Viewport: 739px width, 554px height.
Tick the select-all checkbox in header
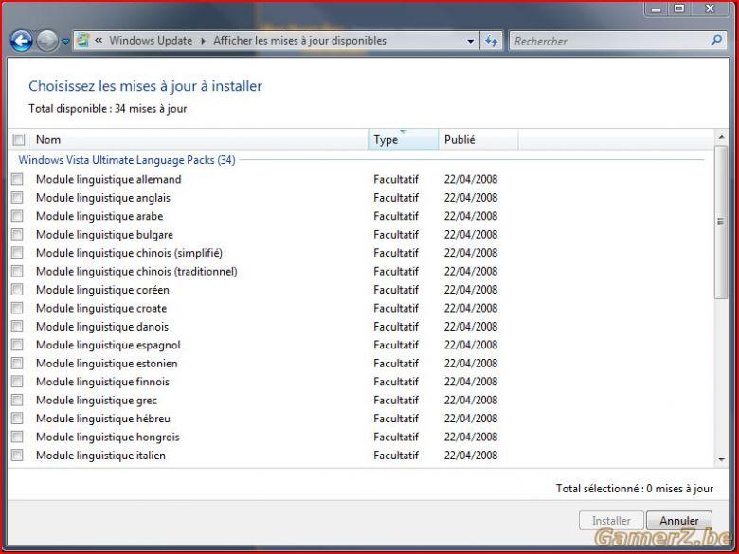(19, 139)
